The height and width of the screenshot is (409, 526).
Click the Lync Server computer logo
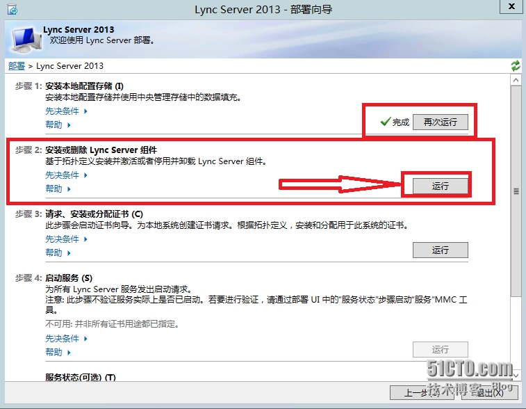tap(25, 40)
